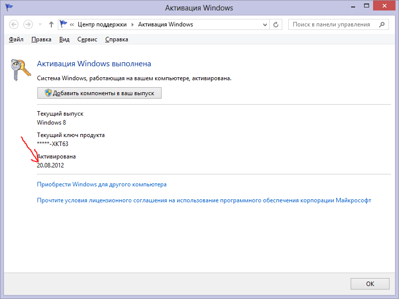Click the product key *****-XKT63
This screenshot has width=399, height=299.
tap(53, 144)
